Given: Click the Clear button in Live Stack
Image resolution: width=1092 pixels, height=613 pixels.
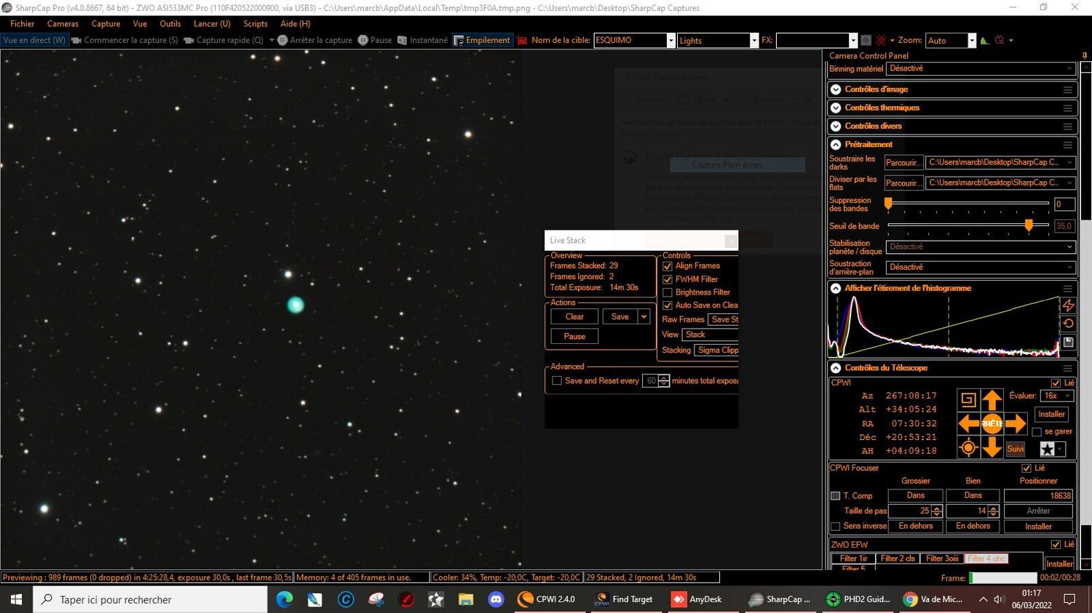Looking at the screenshot, I should (574, 317).
